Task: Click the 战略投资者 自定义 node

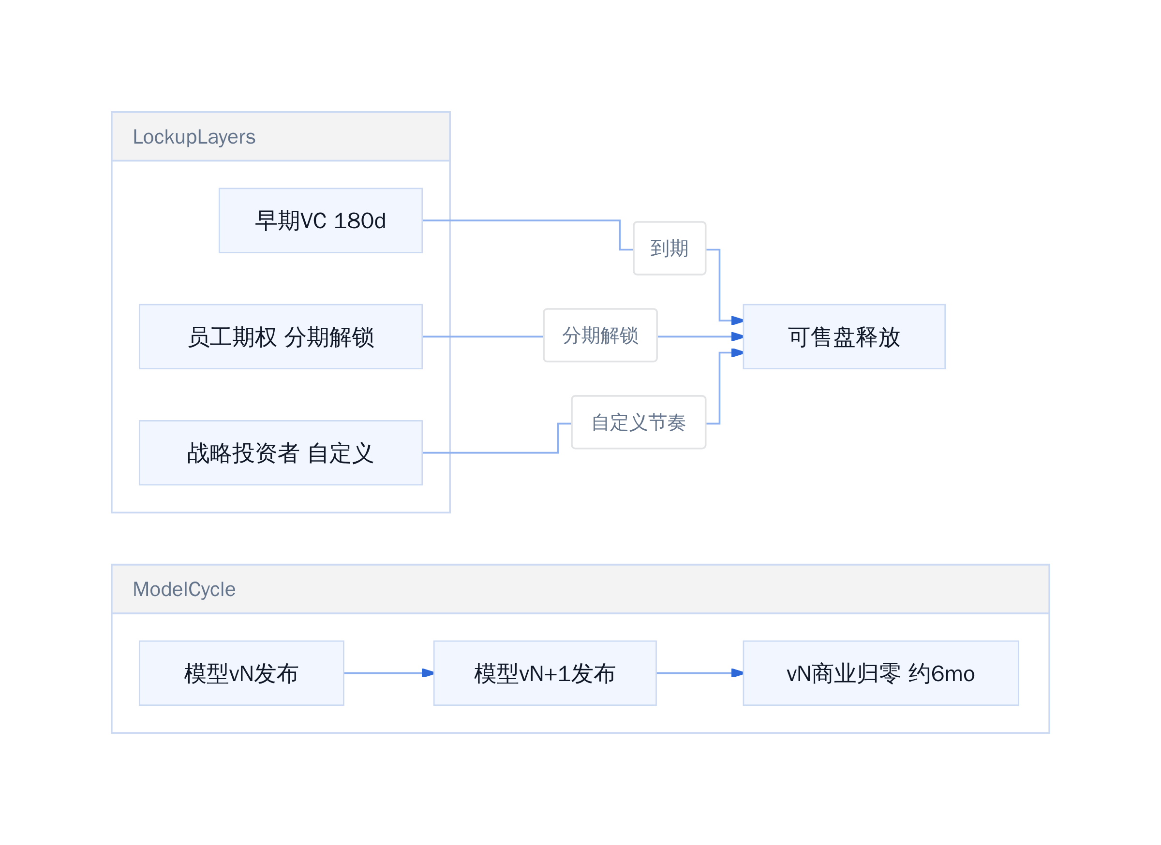Action: (281, 452)
